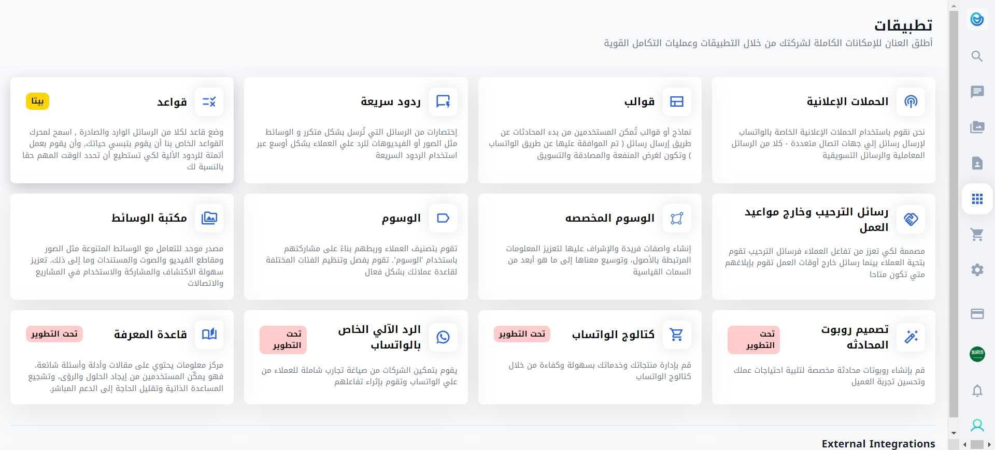The height and width of the screenshot is (450, 995).
Task: Open the settings gear in sidebar
Action: (x=977, y=270)
